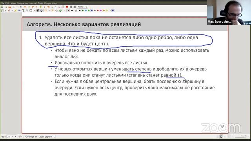Open the File menu

(x=2, y=3)
